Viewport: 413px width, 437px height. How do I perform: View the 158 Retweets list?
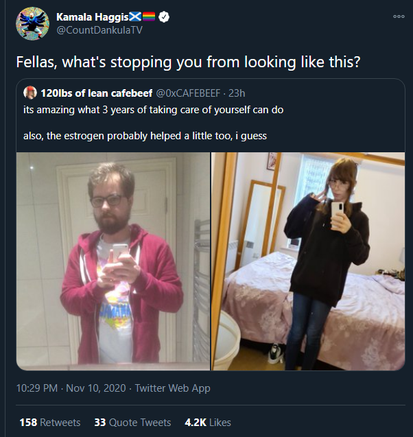[50, 422]
